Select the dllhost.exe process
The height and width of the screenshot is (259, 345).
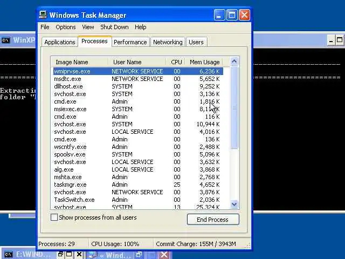point(138,86)
